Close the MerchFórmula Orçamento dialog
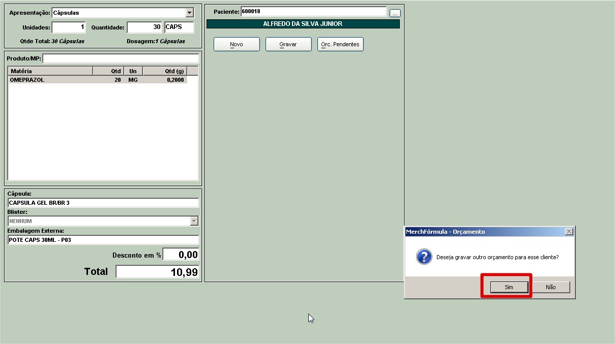The image size is (615, 344). [x=569, y=232]
